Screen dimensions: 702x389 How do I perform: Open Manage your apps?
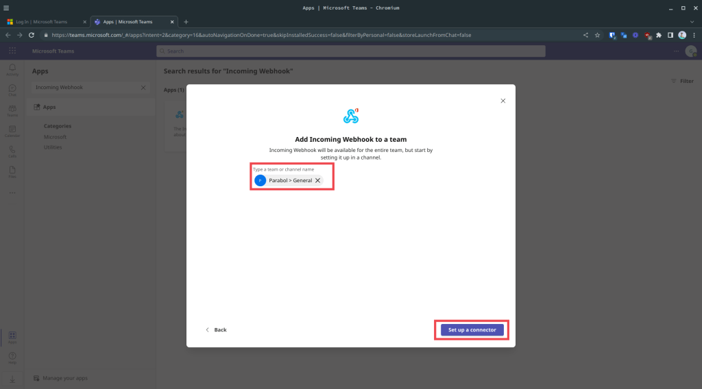point(60,378)
